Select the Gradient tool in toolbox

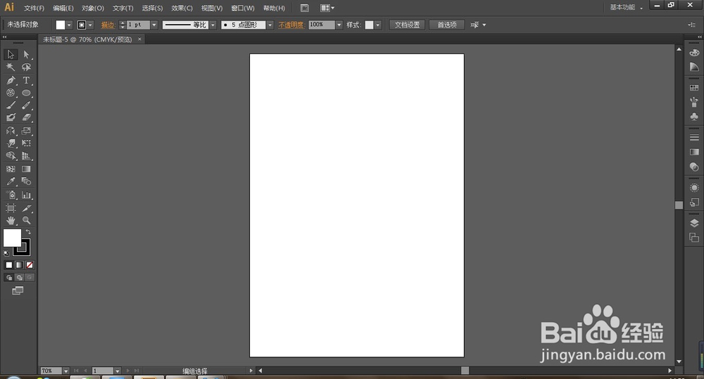point(26,169)
